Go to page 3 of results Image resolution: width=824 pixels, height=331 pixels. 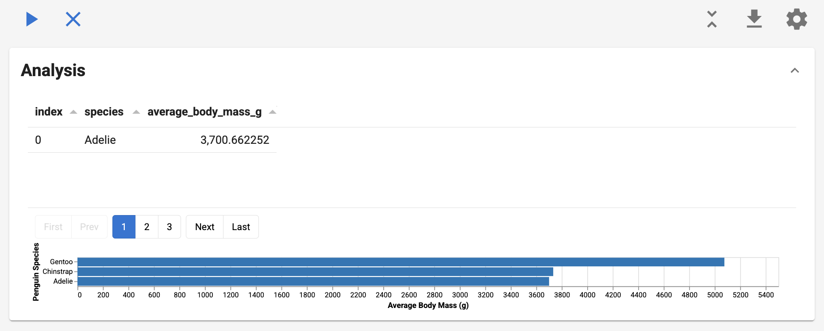click(x=169, y=227)
